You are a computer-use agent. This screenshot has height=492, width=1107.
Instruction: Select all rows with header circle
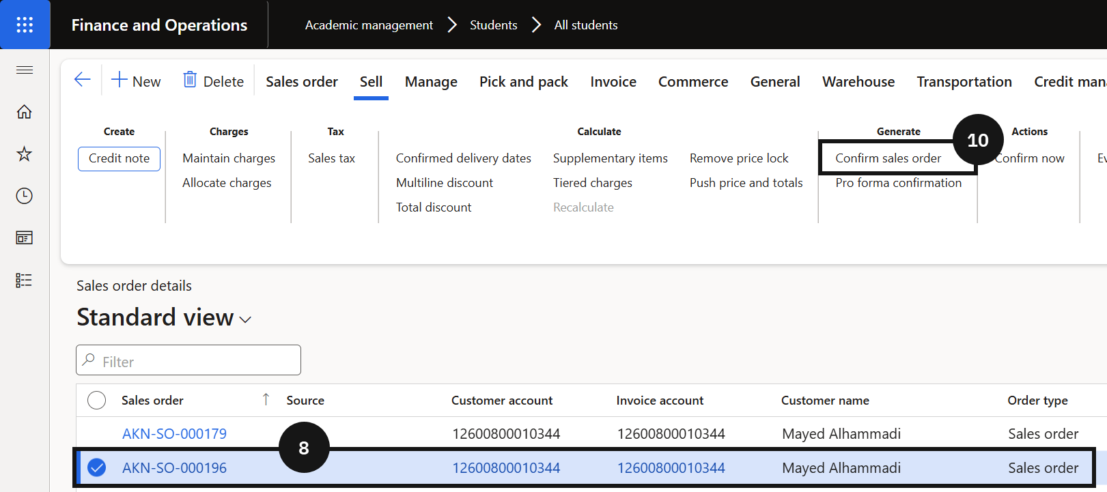tap(97, 400)
